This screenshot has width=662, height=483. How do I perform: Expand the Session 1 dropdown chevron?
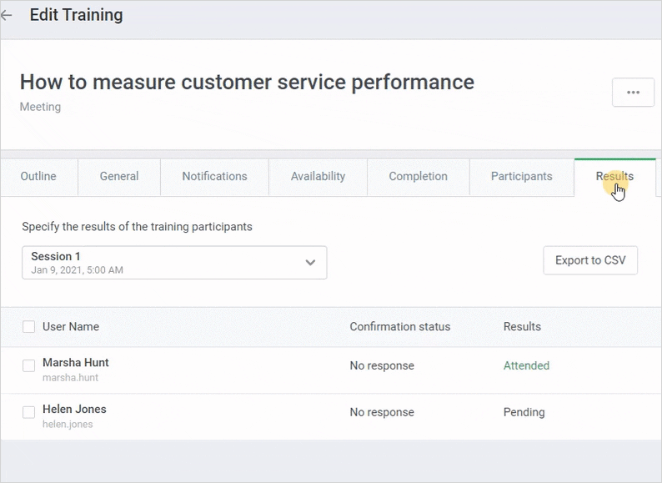310,262
